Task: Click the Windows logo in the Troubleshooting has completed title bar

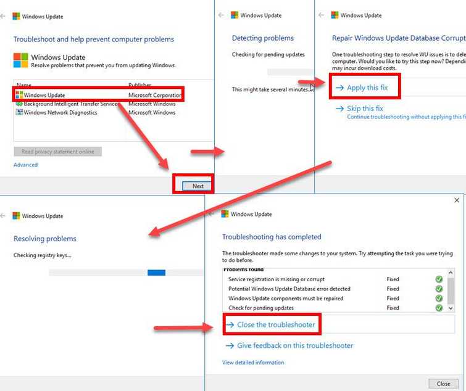Action: [225, 214]
